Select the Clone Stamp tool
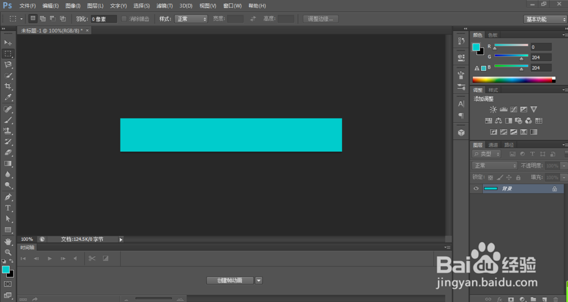The height and width of the screenshot is (302, 568). click(8, 130)
